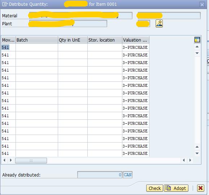Click the right-side horizontal scroll-left arrow
209x195 pixels.
[x=184, y=160]
